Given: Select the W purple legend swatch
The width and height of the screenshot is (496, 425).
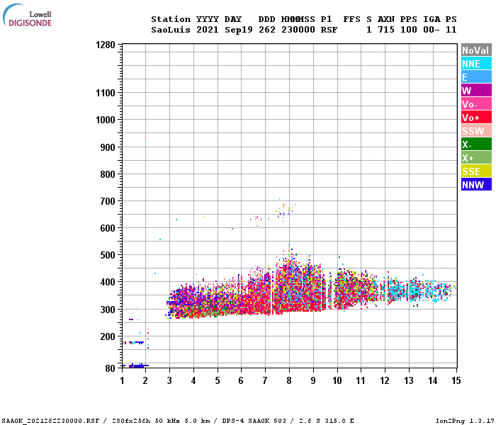Looking at the screenshot, I should click(x=476, y=91).
